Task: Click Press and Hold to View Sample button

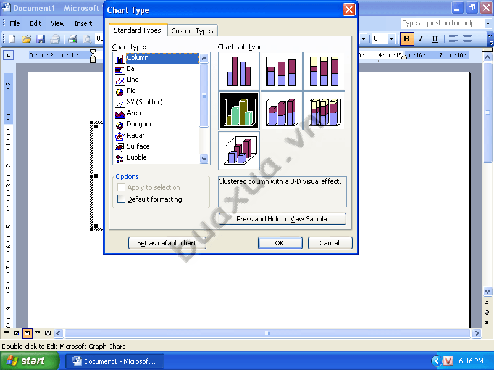Action: pos(282,219)
